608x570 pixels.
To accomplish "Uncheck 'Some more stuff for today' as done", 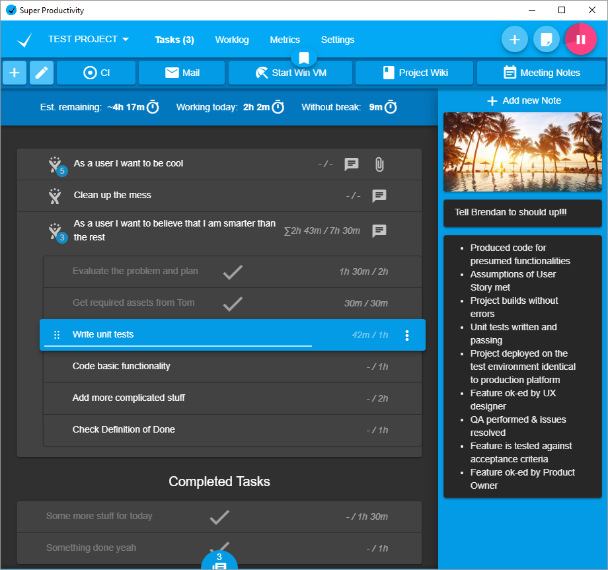I will [x=219, y=517].
